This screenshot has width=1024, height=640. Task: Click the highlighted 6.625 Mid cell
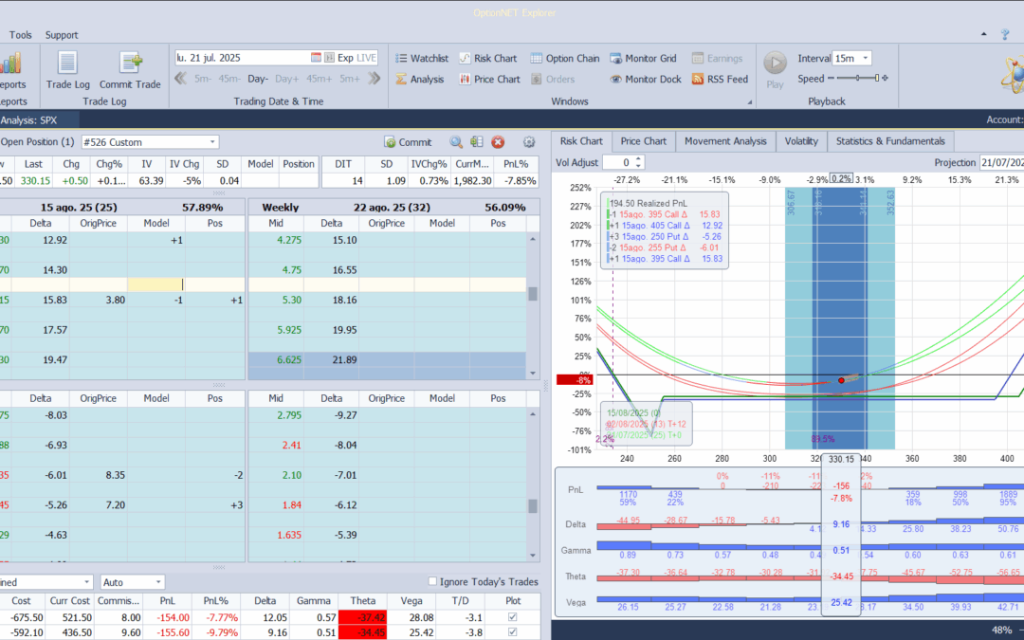(276, 360)
